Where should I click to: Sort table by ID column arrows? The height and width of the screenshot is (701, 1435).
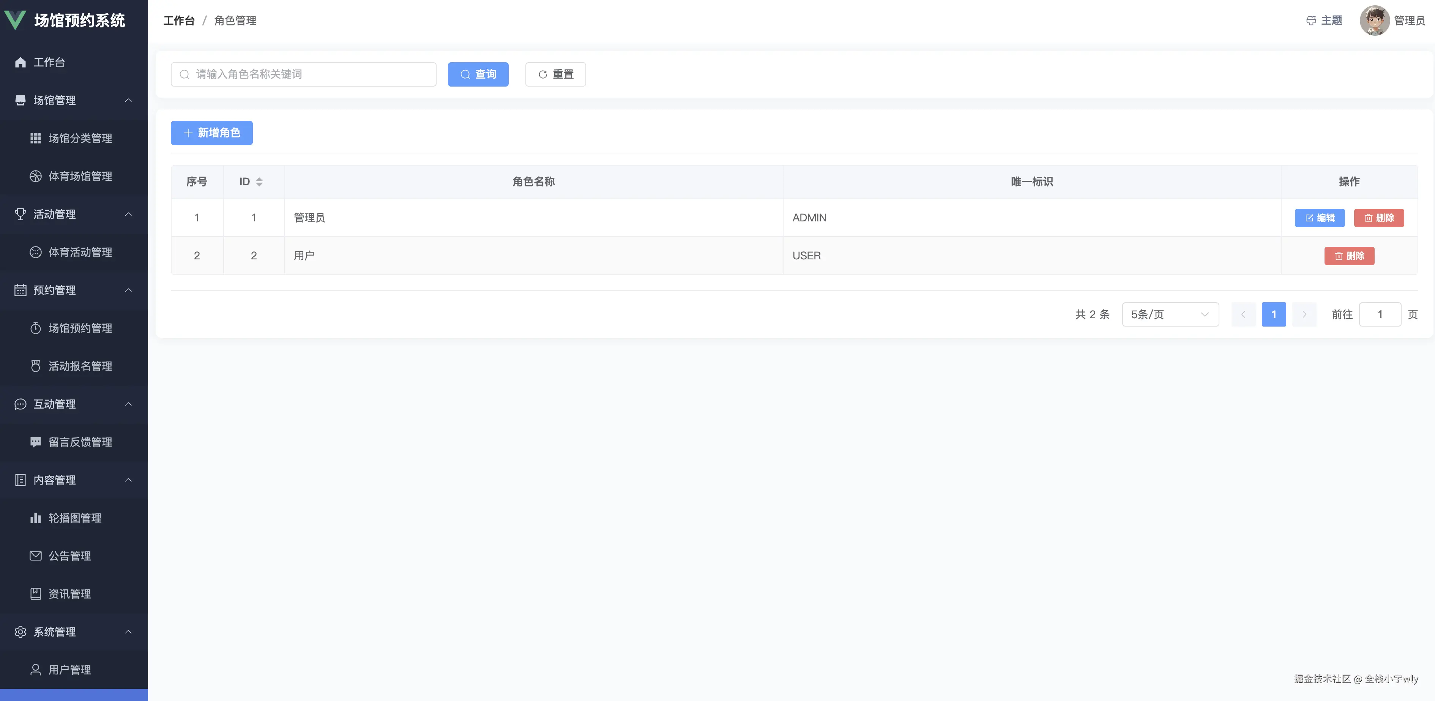point(259,182)
